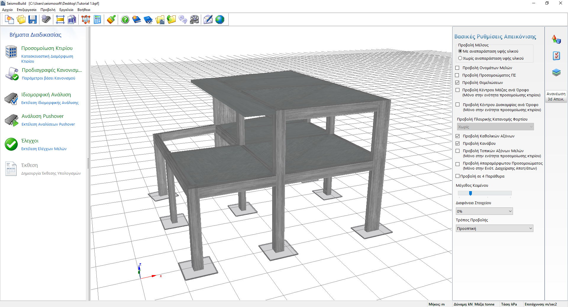Uncheck the Προβολή Θεμελιώσεων checkbox

coord(457,83)
